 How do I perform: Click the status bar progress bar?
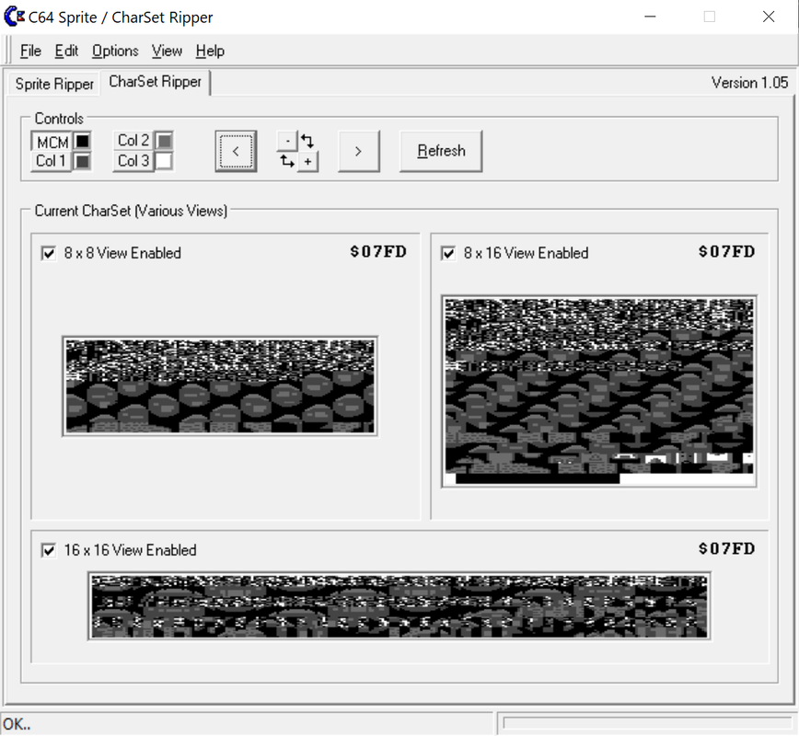point(647,724)
